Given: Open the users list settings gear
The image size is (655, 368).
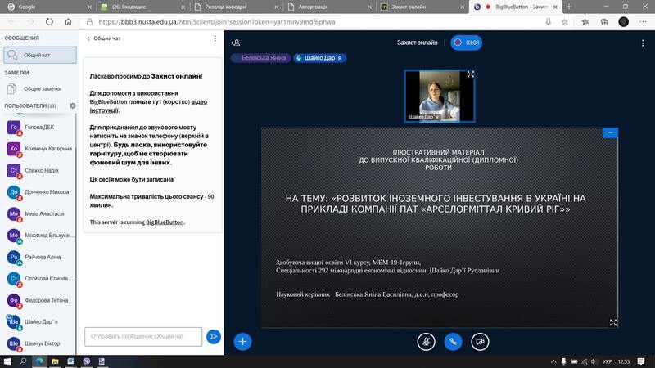Looking at the screenshot, I should tap(72, 106).
